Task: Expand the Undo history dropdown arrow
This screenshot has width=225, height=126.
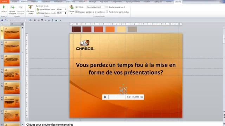Action: click(x=8, y=20)
